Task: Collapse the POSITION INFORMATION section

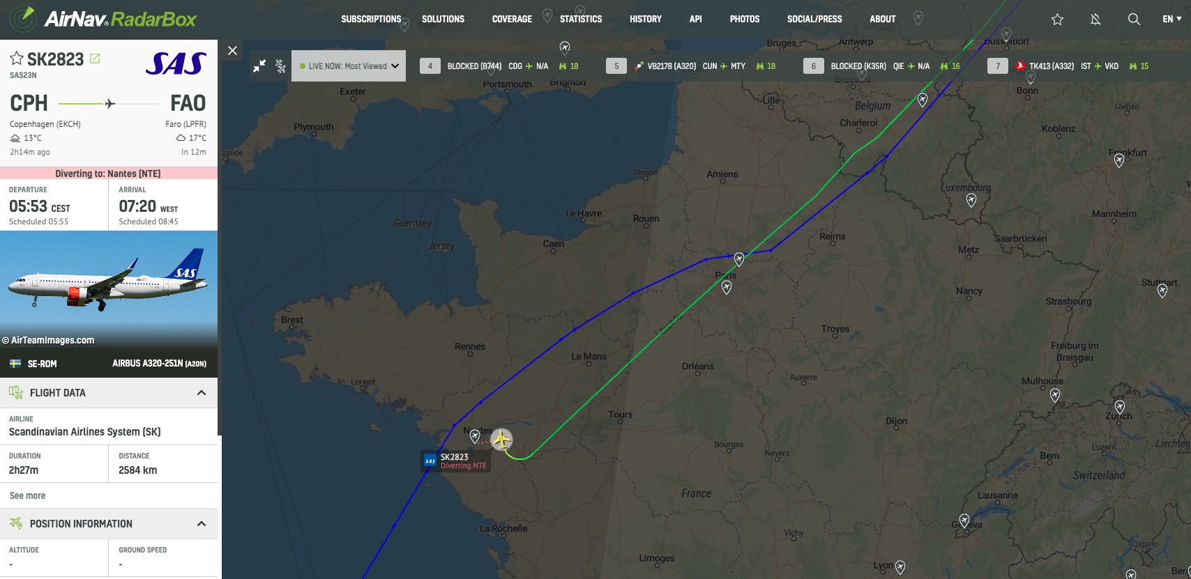Action: (x=202, y=524)
